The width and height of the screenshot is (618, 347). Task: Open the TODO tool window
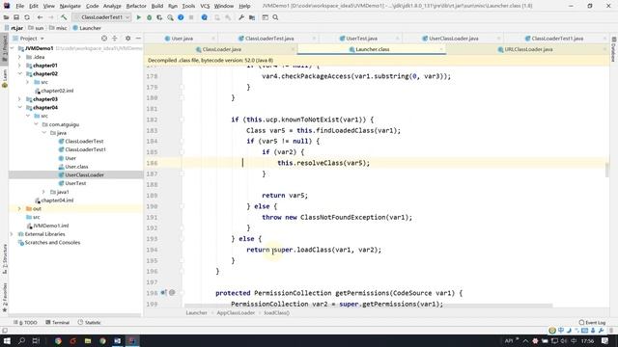(x=25, y=323)
